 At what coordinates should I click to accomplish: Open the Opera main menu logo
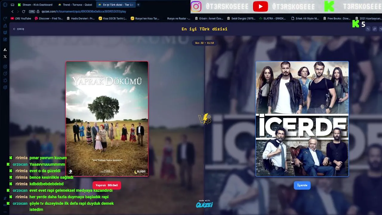[x=5, y=5]
